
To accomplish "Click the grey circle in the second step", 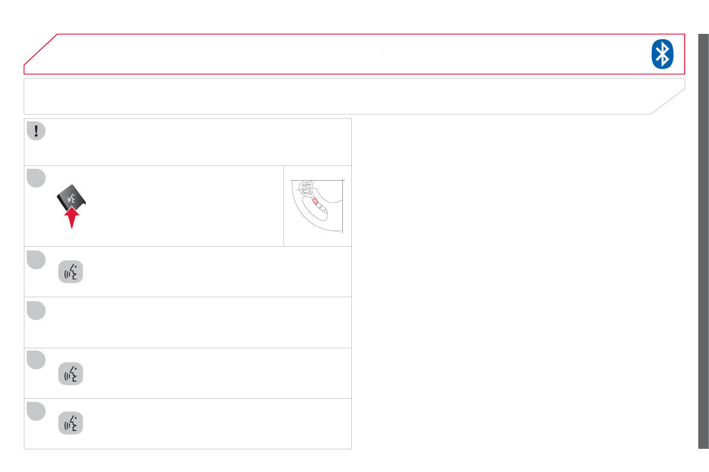I will tap(36, 260).
